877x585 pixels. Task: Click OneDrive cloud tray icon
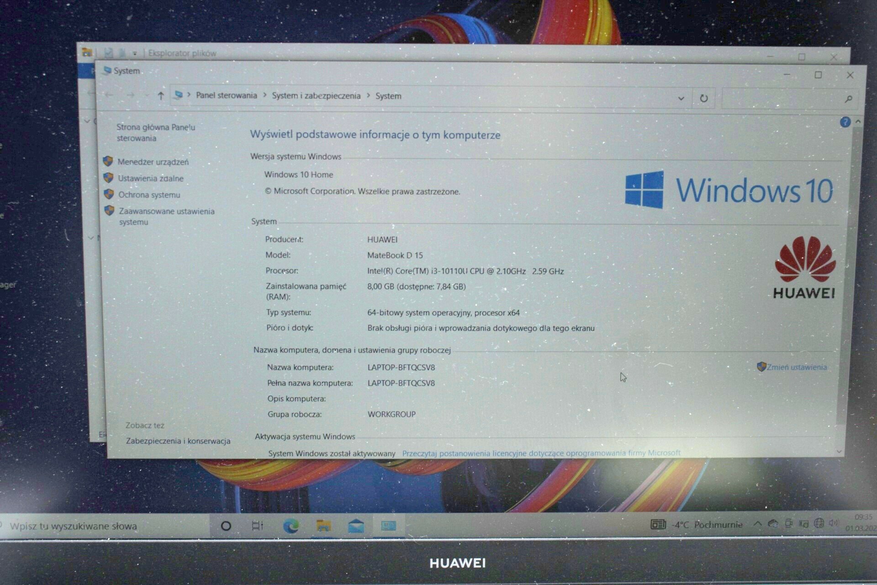click(773, 524)
